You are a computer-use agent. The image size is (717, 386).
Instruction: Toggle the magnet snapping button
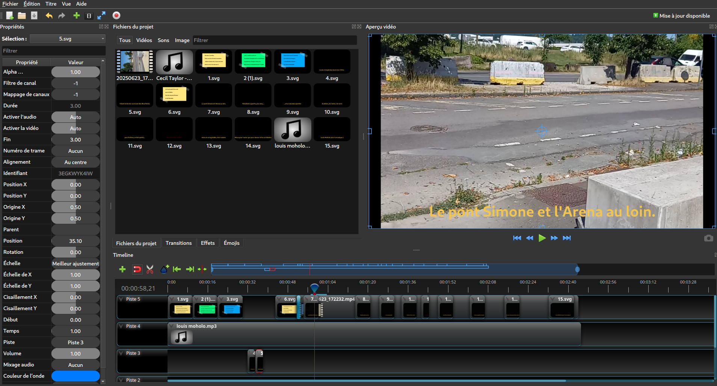point(137,269)
